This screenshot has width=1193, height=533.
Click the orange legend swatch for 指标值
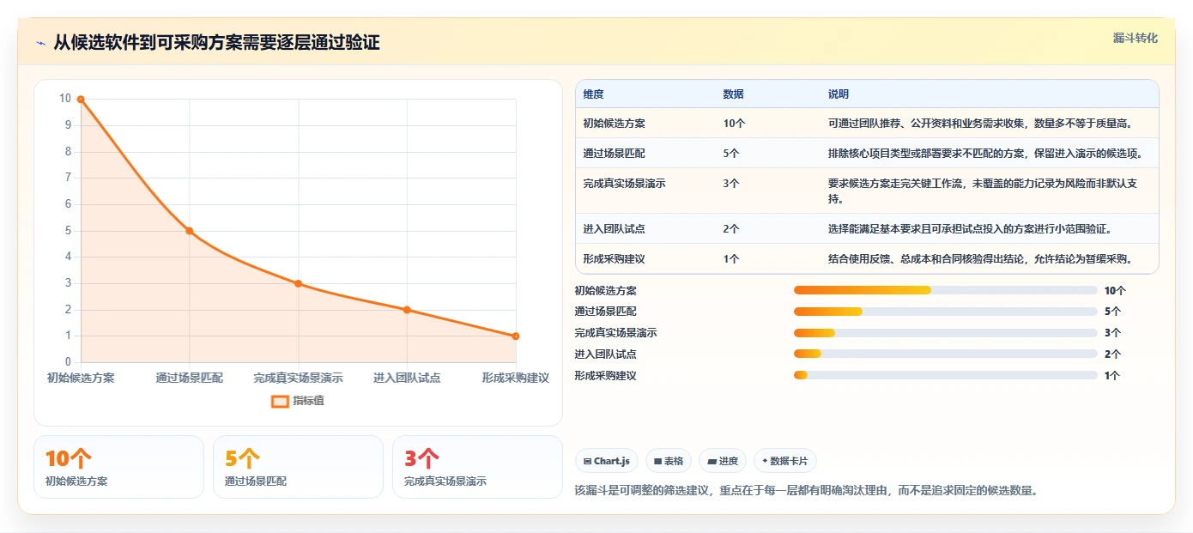pos(280,401)
